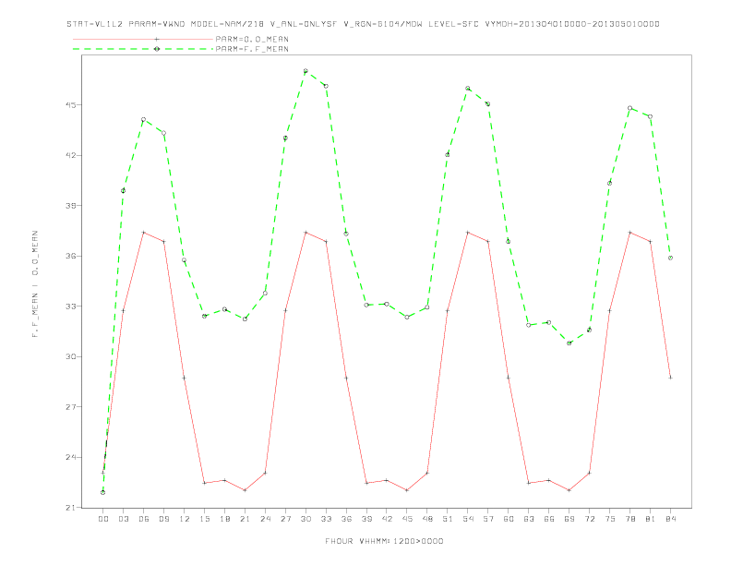Screen dimensions: 731x565
Task: Click x-axis tick label 72
Action: [x=589, y=519]
